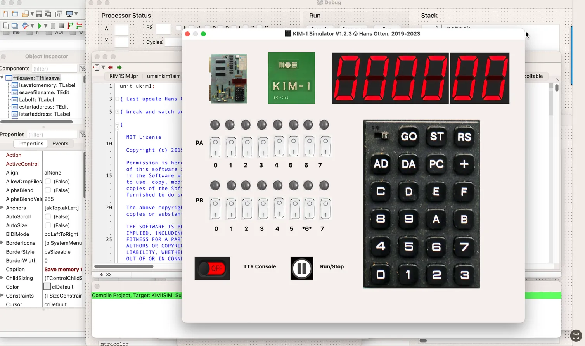
Task: Collapse the ffilesave: Tffilesave tree node
Action: click(2, 78)
